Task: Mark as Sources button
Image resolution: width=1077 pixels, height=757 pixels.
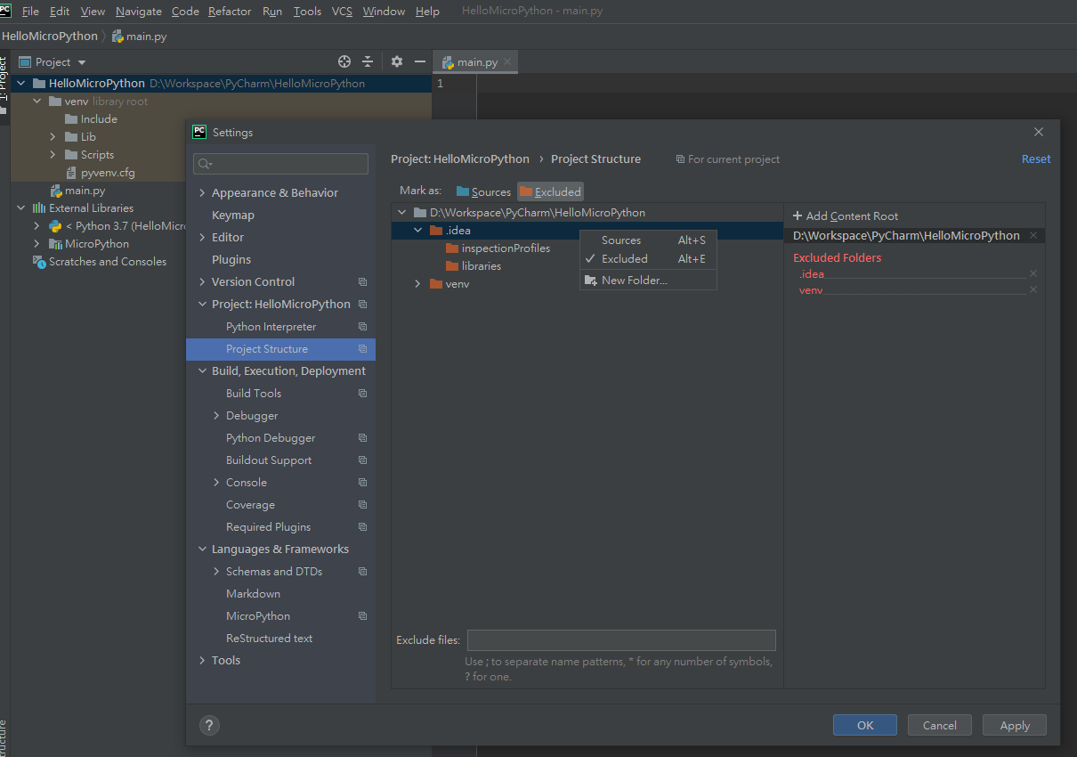Action: pos(483,191)
